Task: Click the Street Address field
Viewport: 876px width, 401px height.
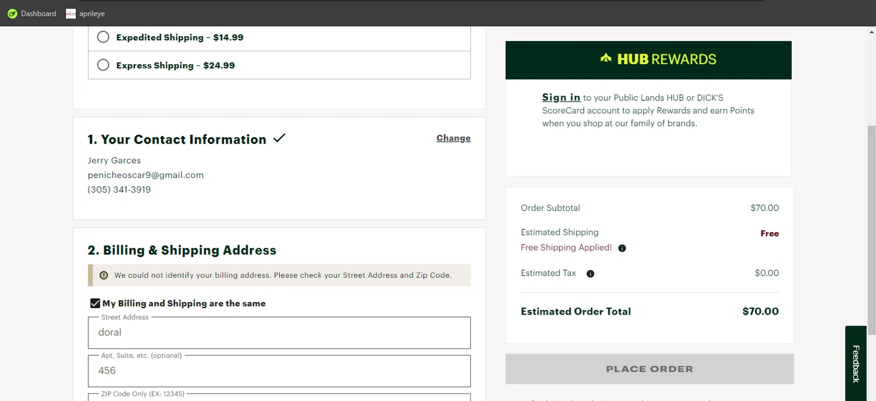Action: click(x=279, y=333)
